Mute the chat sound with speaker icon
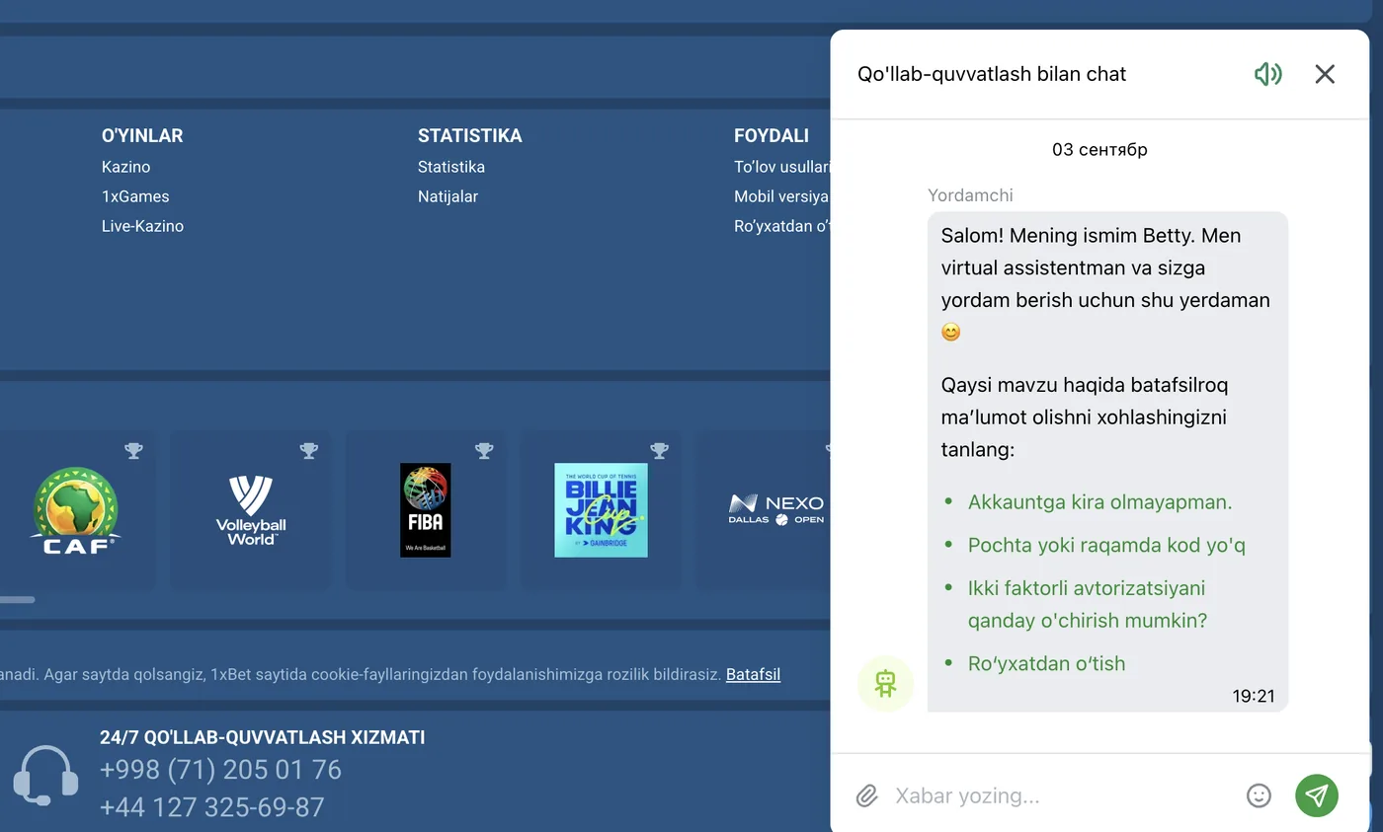This screenshot has height=832, width=1383. coord(1268,74)
